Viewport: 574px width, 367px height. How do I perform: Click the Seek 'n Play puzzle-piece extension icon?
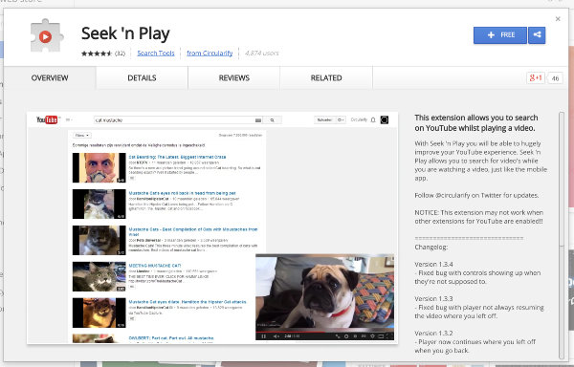(x=46, y=35)
